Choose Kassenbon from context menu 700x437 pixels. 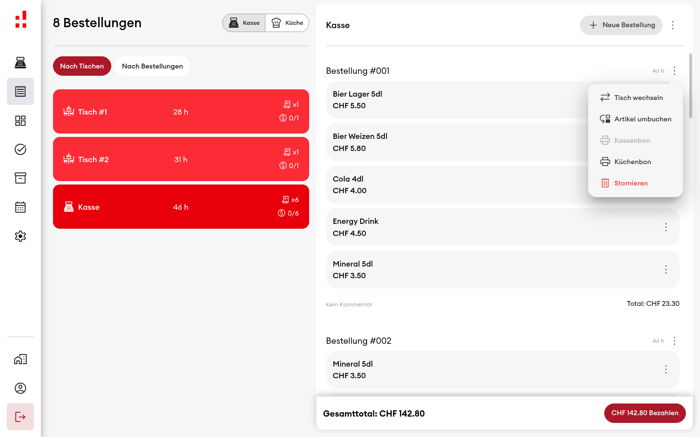(635, 140)
